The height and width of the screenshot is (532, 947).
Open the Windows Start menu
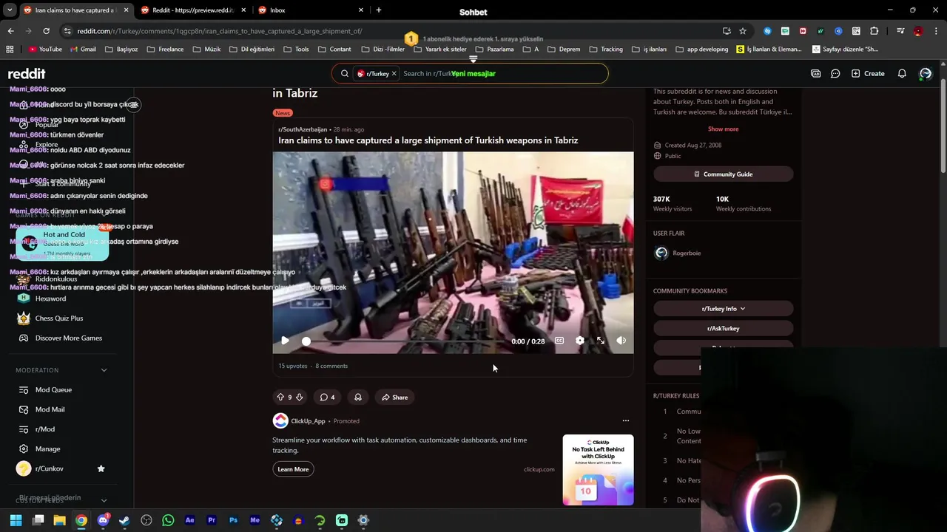pyautogui.click(x=16, y=520)
